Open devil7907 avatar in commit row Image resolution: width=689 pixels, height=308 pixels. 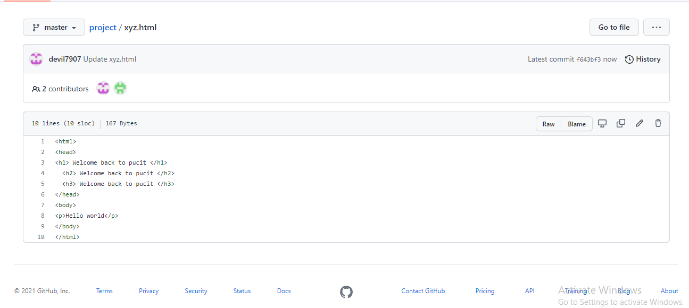click(x=36, y=59)
